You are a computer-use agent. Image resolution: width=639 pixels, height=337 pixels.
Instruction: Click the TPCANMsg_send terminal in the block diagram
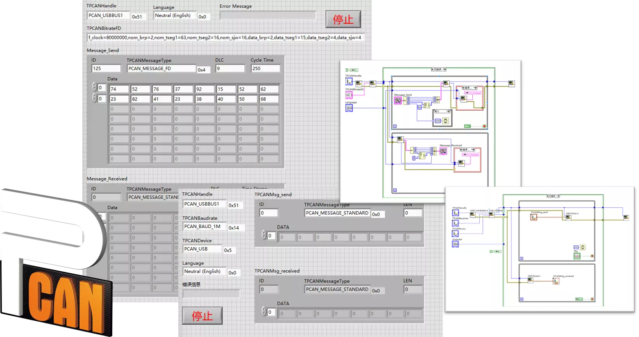coord(534,217)
